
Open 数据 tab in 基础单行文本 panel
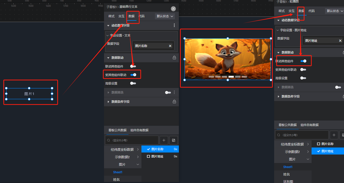click(131, 16)
